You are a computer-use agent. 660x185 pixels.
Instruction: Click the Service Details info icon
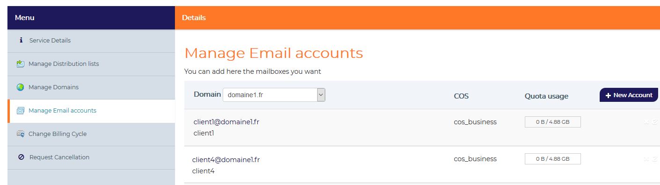[x=21, y=40]
